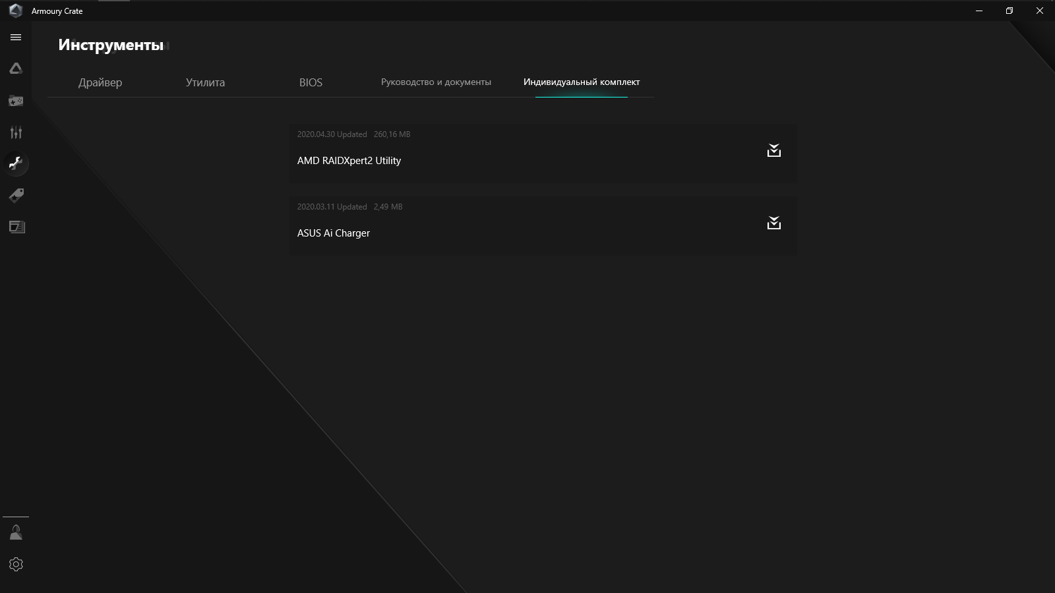This screenshot has height=593, width=1055.
Task: Click the 260,16 MB size text
Action: coord(392,134)
